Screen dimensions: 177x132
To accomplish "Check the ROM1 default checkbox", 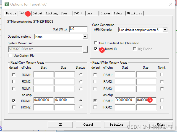I will [14, 75].
